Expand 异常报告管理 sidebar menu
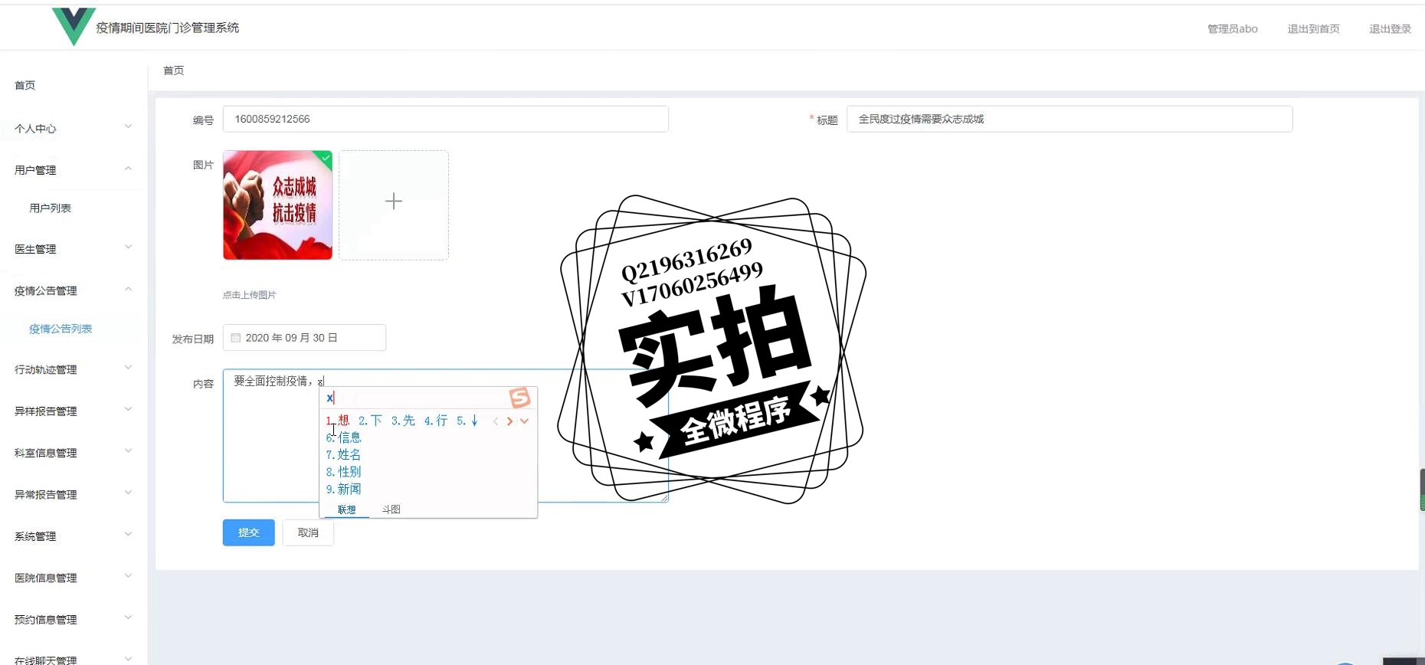 coord(74,494)
